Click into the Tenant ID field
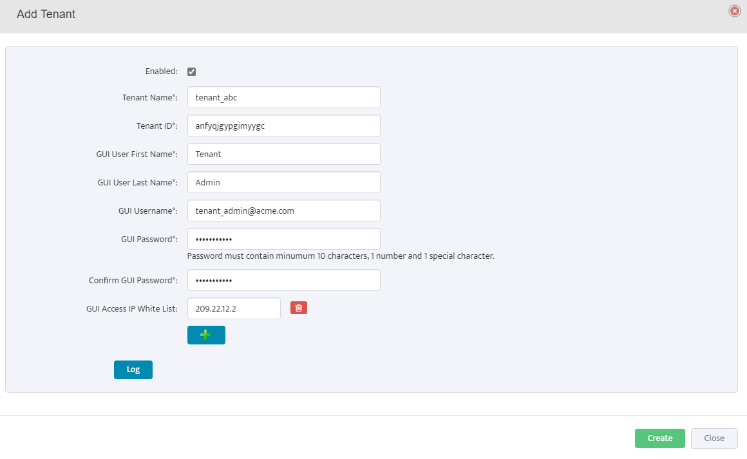This screenshot has height=459, width=747. 283,126
